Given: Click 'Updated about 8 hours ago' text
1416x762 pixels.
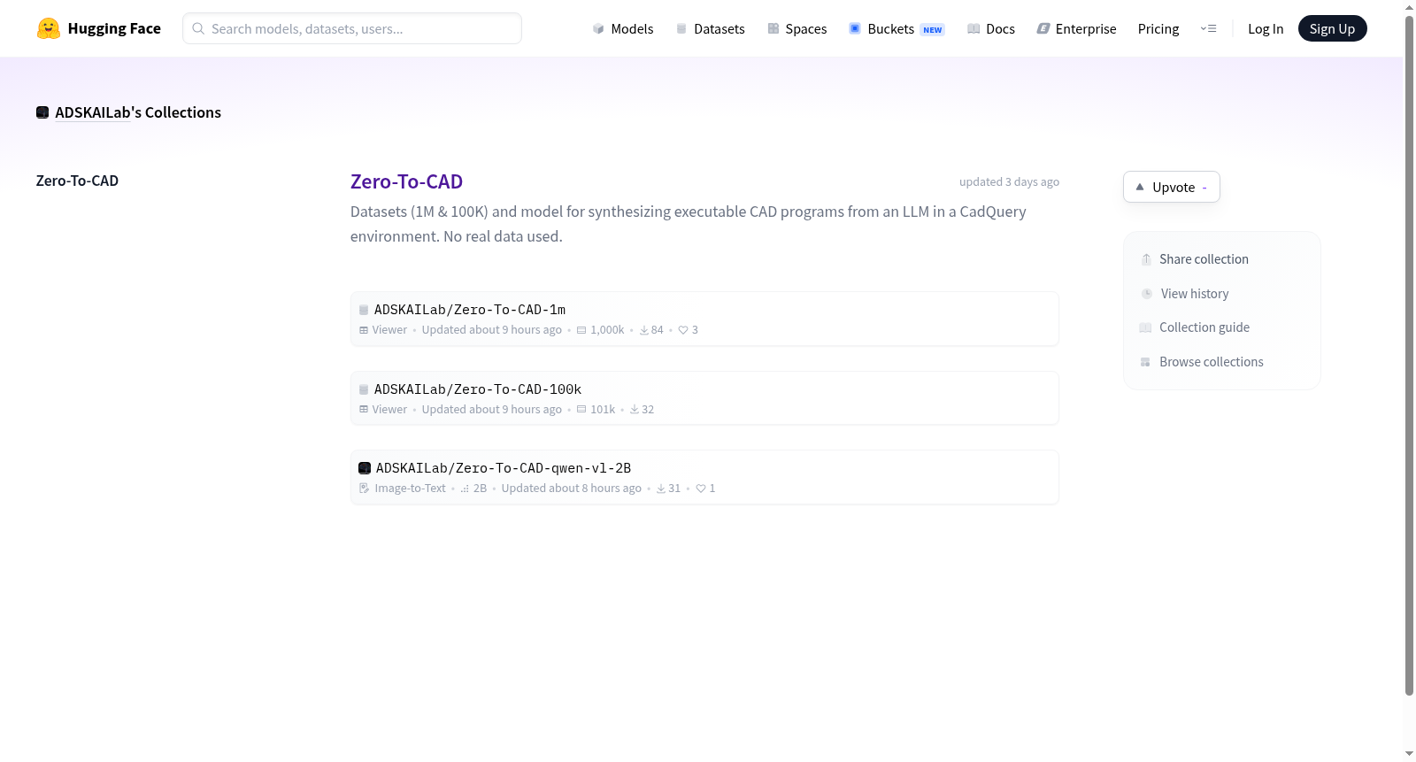Looking at the screenshot, I should pos(571,489).
